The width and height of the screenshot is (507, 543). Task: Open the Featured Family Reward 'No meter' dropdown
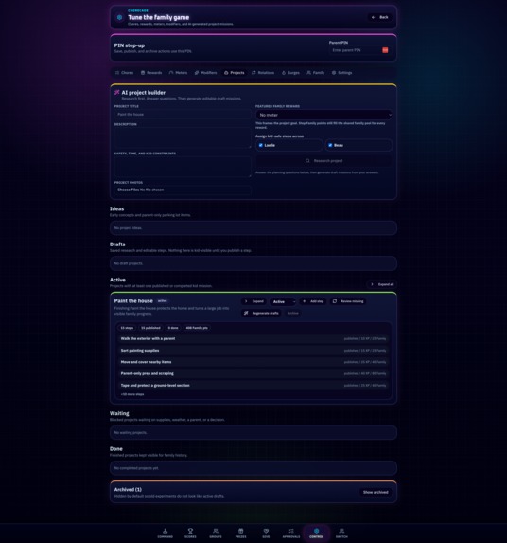pyautogui.click(x=323, y=115)
